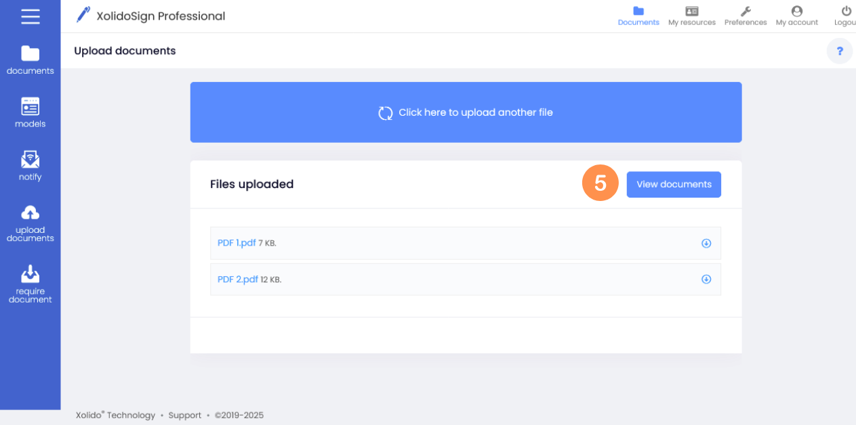Click the View documents button

tap(674, 184)
